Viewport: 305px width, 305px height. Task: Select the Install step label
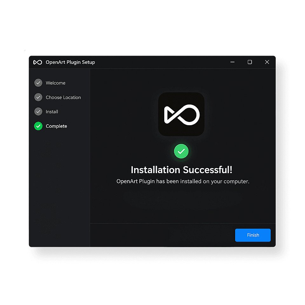click(x=52, y=112)
